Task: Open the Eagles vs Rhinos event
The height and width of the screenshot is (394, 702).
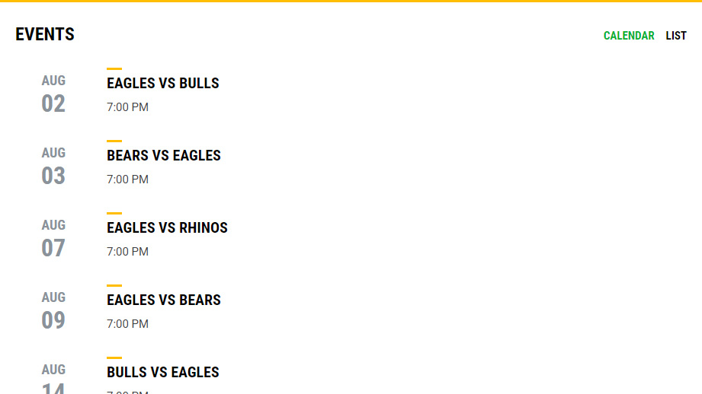Action: (167, 227)
